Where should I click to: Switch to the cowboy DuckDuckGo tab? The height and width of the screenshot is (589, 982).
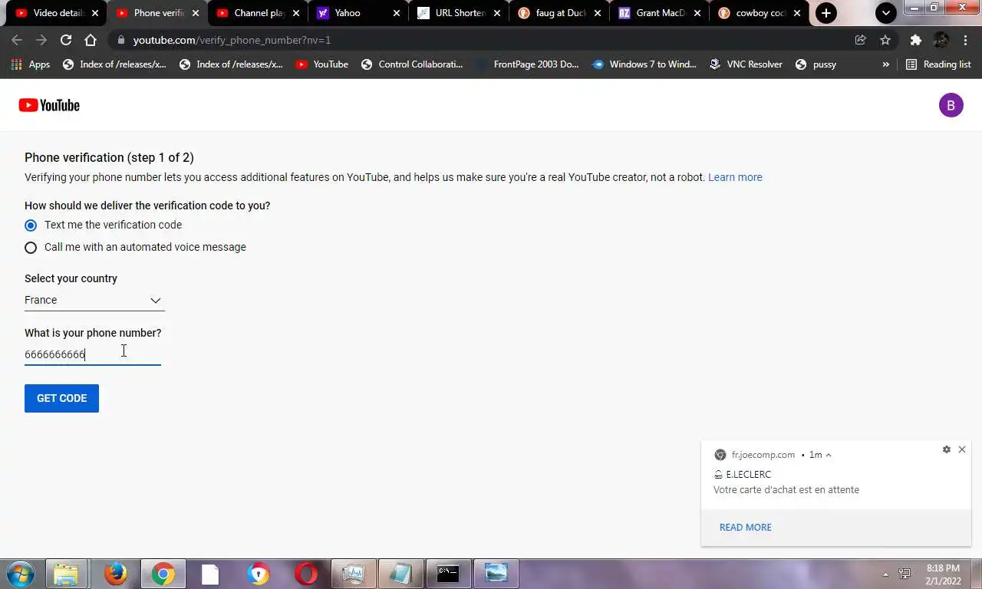(x=760, y=13)
